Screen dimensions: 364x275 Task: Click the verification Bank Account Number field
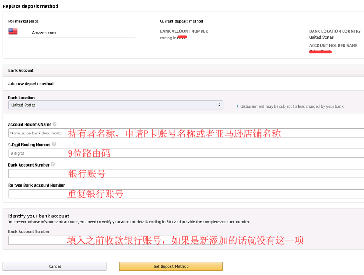coord(116,240)
